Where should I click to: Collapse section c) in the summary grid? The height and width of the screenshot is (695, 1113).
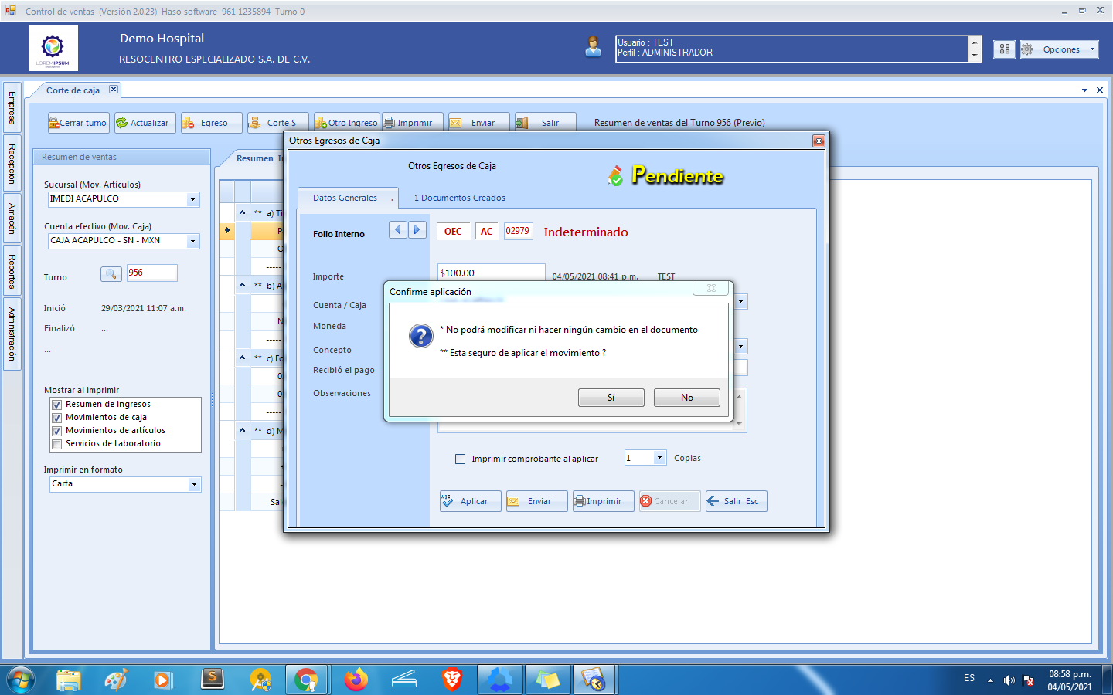click(x=242, y=358)
